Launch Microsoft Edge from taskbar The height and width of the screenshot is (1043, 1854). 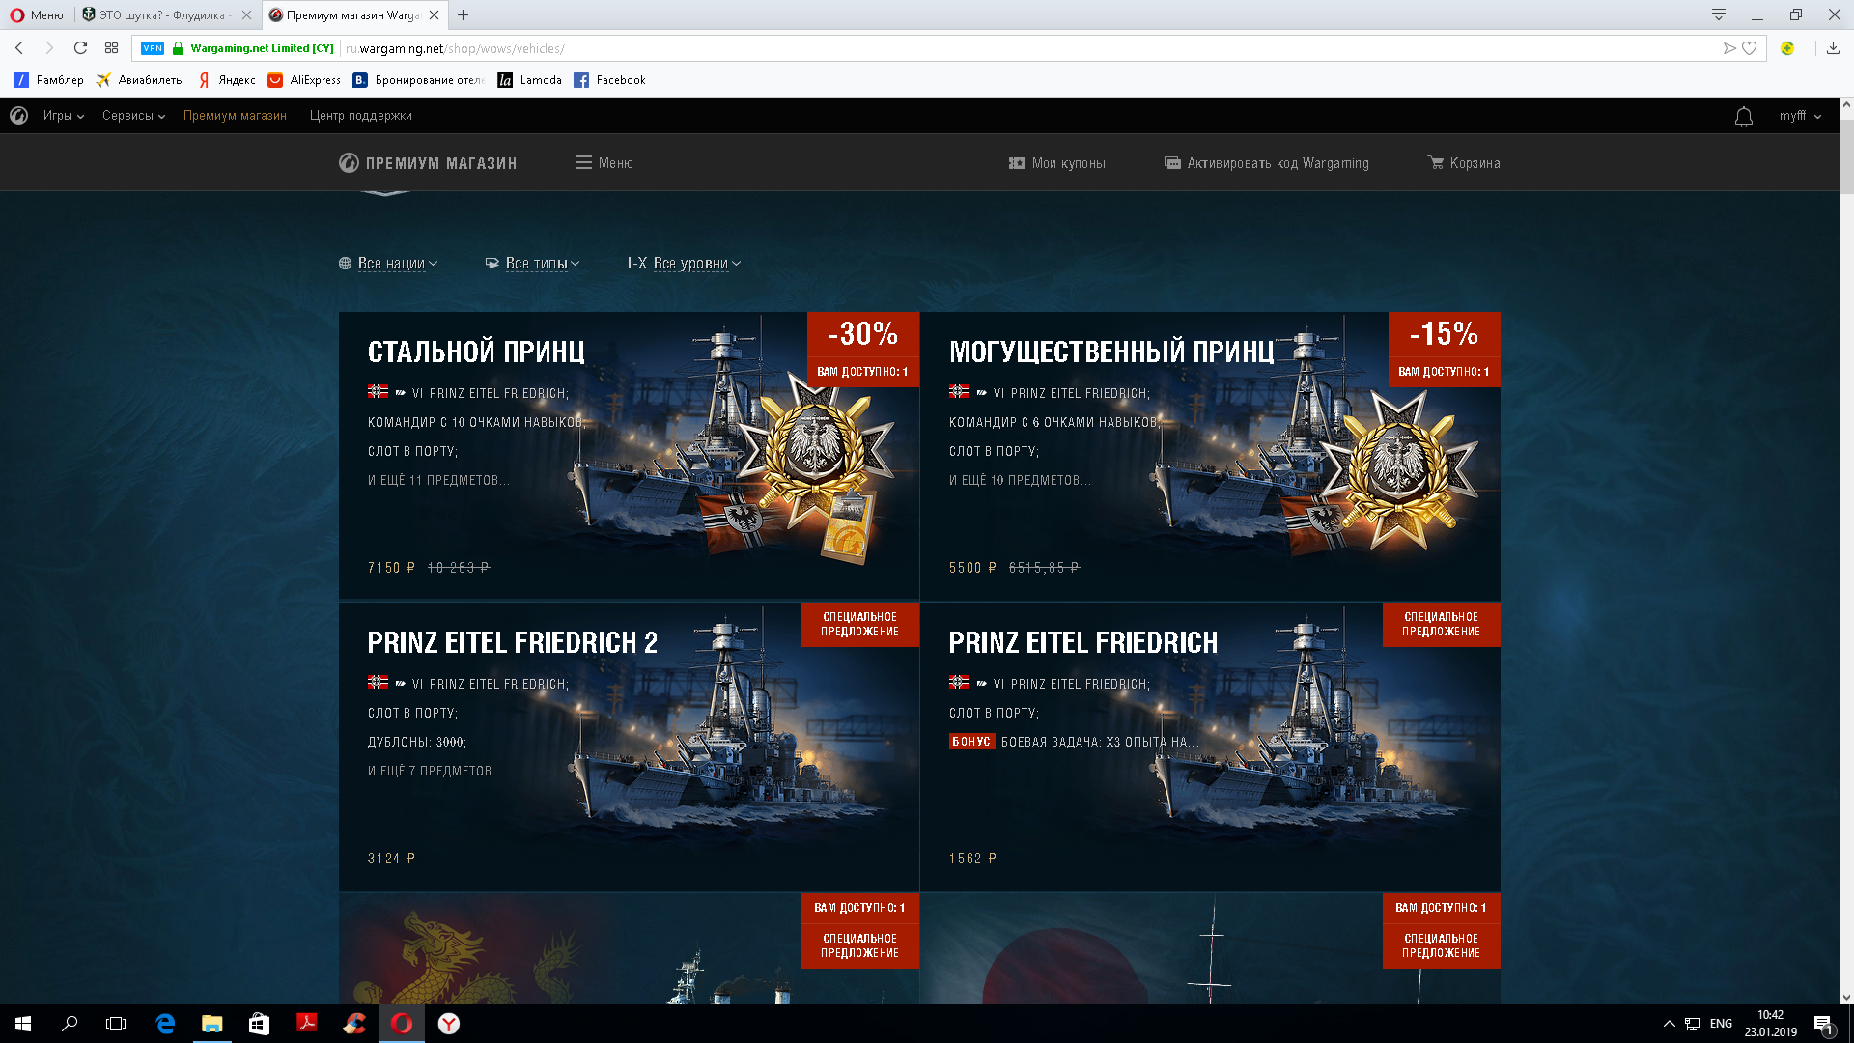pyautogui.click(x=165, y=1024)
